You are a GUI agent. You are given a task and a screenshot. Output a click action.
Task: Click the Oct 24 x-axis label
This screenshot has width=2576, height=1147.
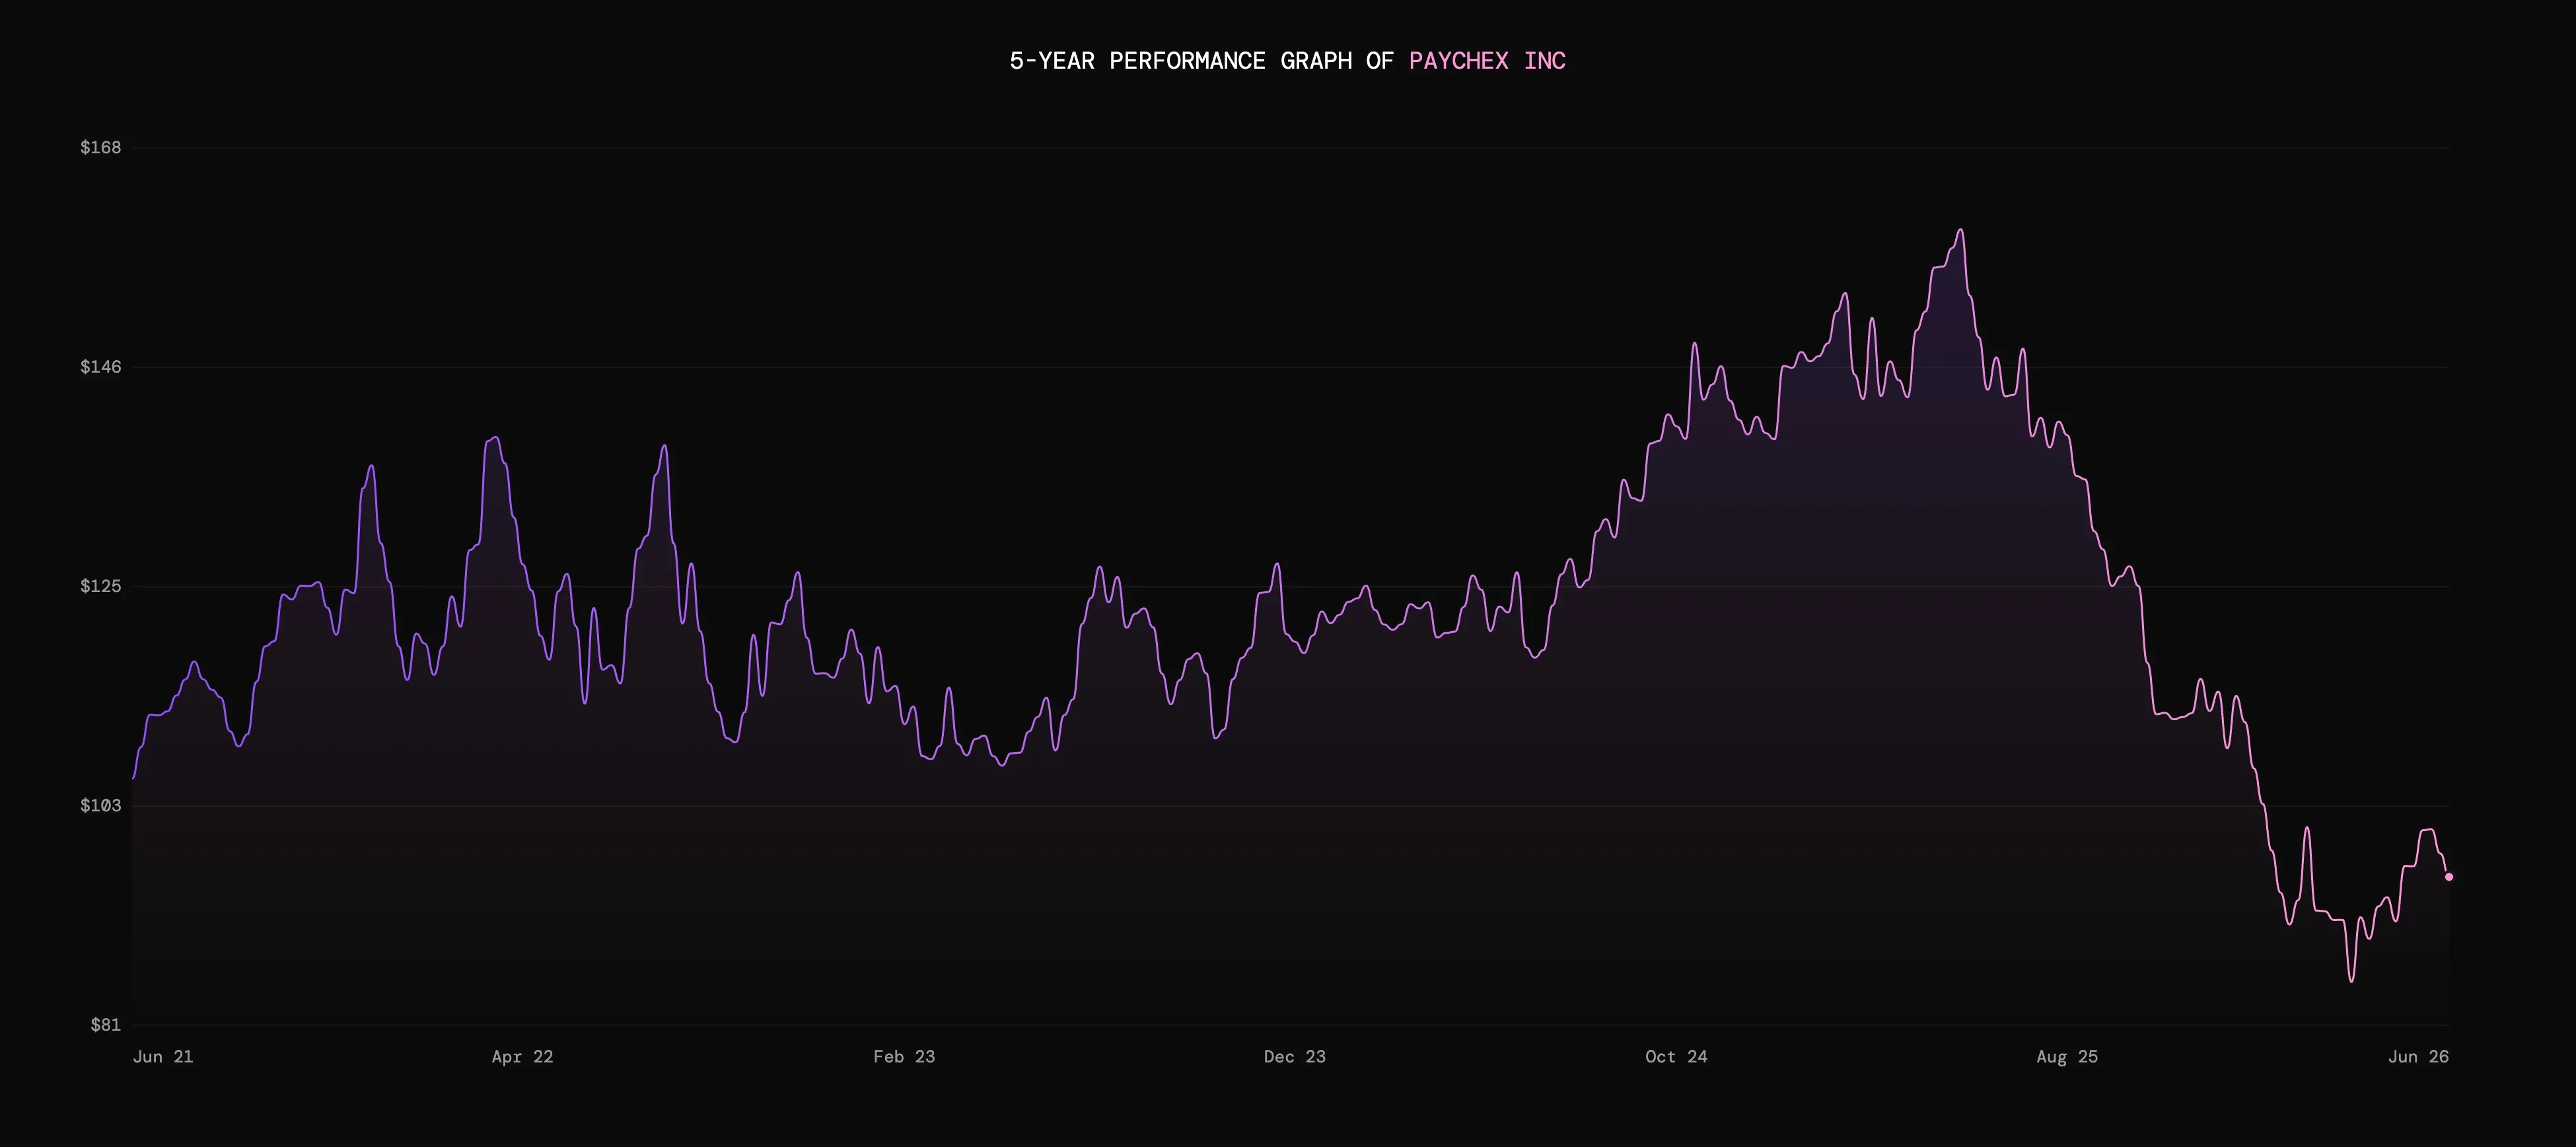point(1676,1056)
